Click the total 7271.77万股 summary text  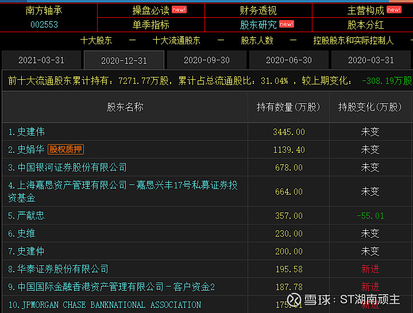point(144,80)
